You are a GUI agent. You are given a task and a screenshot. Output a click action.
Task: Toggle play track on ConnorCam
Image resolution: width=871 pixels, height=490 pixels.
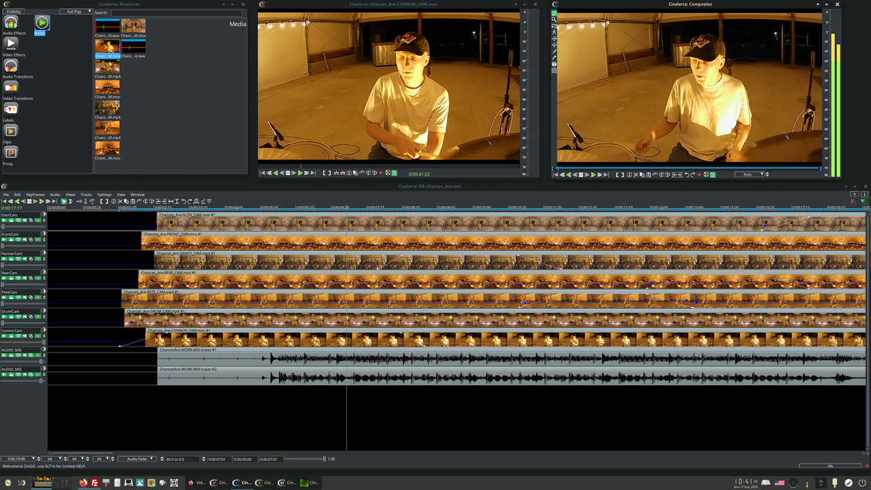pyautogui.click(x=4, y=336)
